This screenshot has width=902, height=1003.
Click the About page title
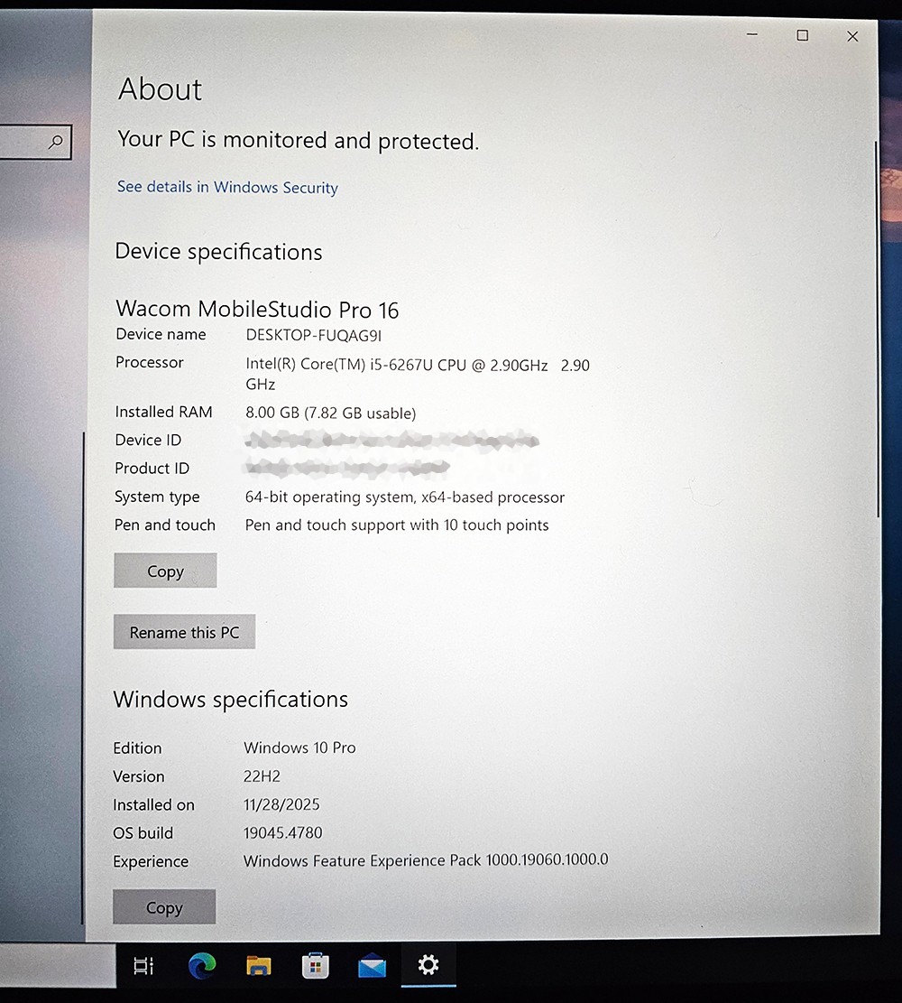coord(160,88)
